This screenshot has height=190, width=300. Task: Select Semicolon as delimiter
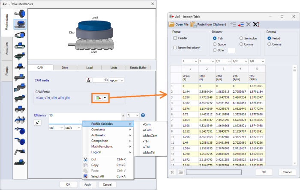coord(242,38)
